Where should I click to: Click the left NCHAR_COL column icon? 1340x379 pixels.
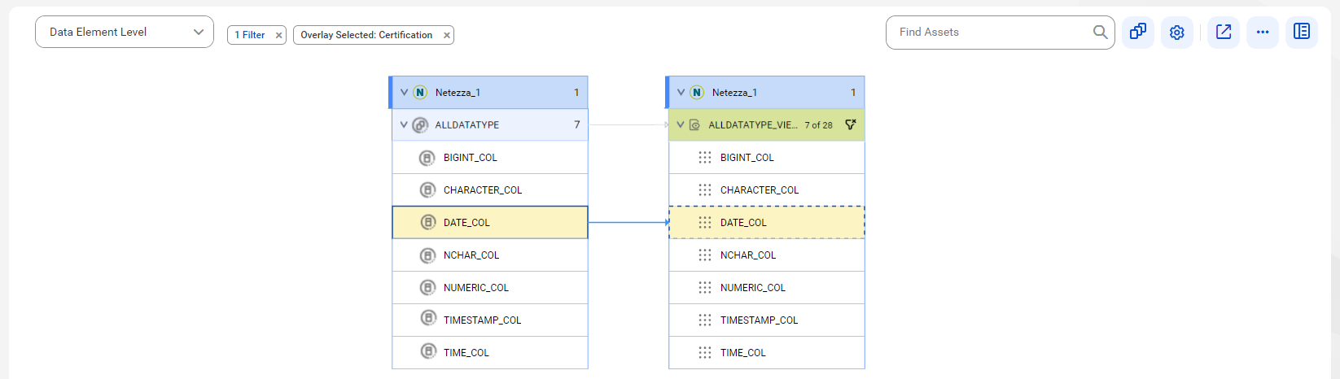(x=427, y=255)
